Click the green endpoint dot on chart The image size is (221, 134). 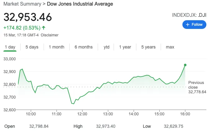(185, 65)
